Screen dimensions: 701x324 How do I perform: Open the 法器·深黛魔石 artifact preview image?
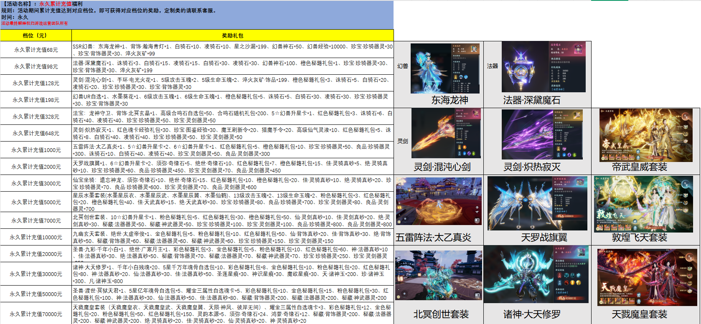(x=543, y=67)
